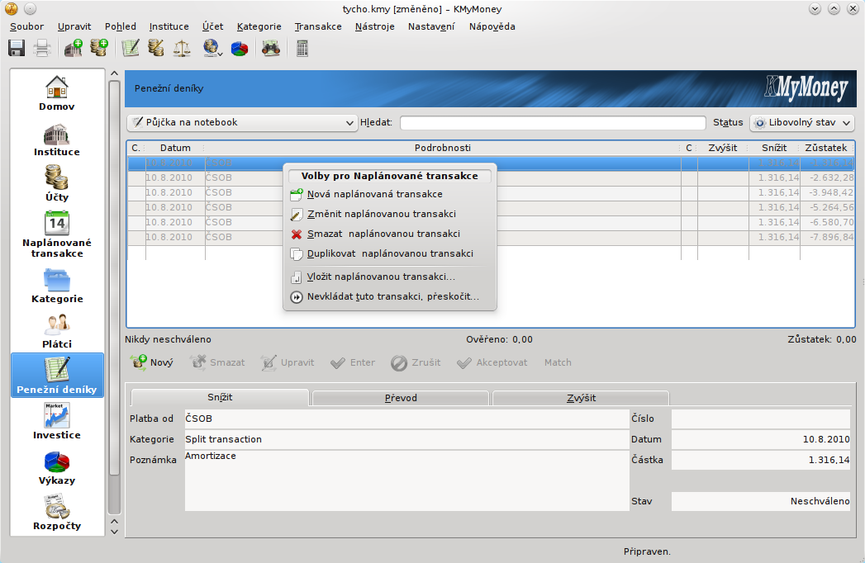Click the Datum column header
This screenshot has height=563, width=865.
(175, 148)
